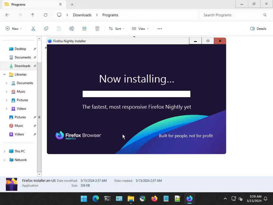Select the Programs tab
This screenshot has width=273, height=205.
click(x=34, y=4)
